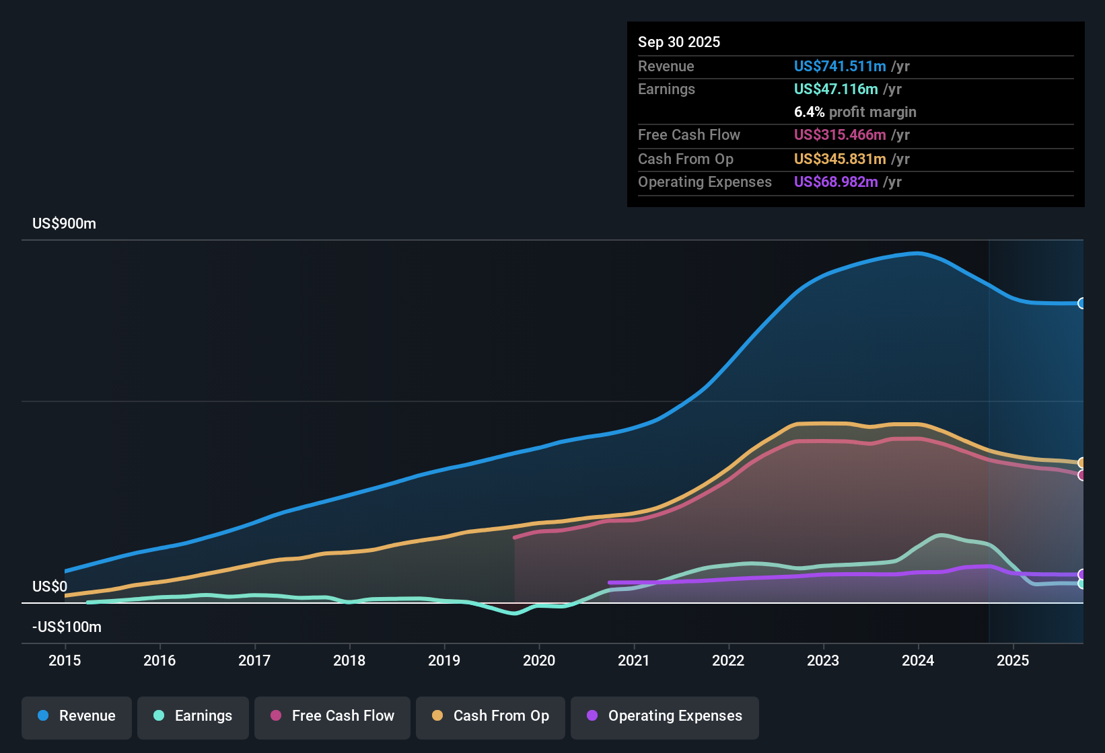Select the 2020 year label on the axis

click(539, 661)
